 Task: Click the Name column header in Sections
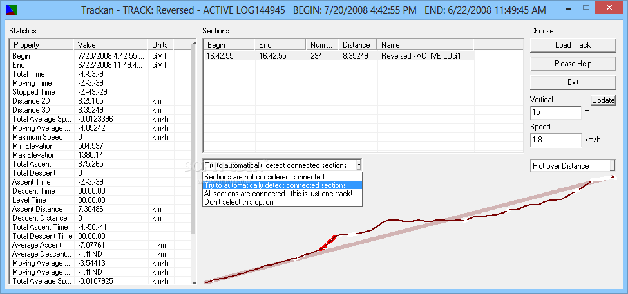(425, 45)
